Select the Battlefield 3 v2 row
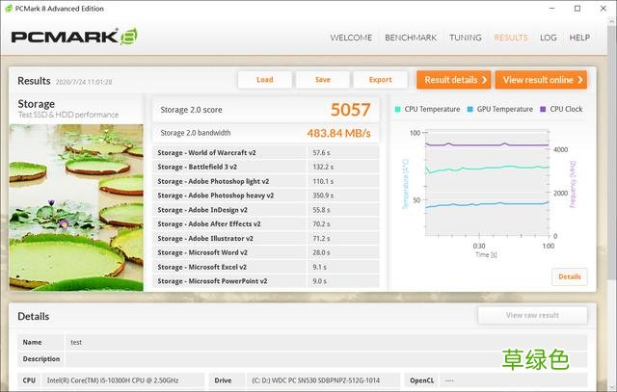The image size is (617, 392). point(266,167)
